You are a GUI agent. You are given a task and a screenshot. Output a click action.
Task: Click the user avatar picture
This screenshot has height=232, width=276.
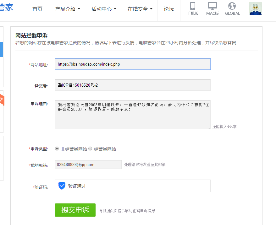pyautogui.click(x=256, y=8)
